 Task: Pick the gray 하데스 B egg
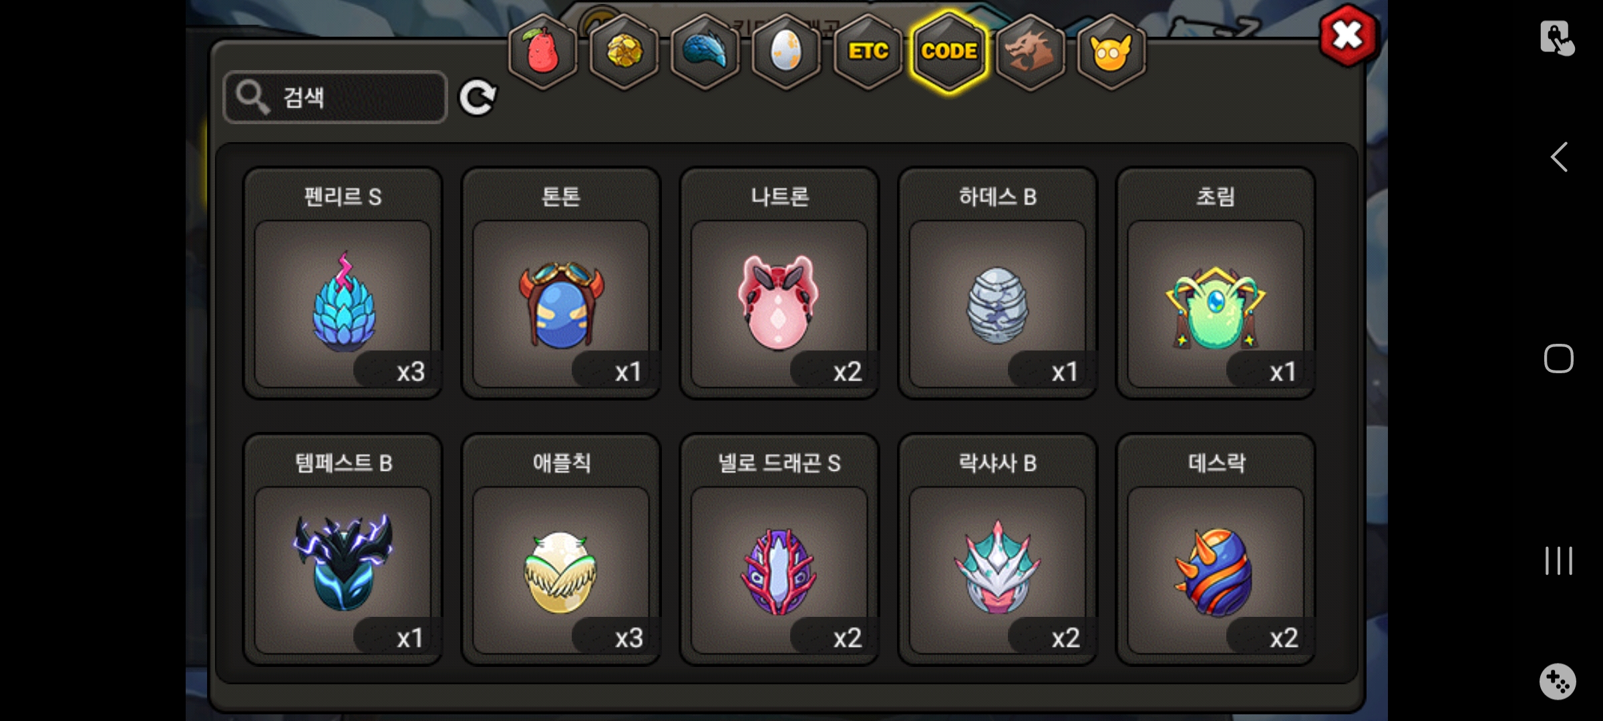click(x=998, y=283)
